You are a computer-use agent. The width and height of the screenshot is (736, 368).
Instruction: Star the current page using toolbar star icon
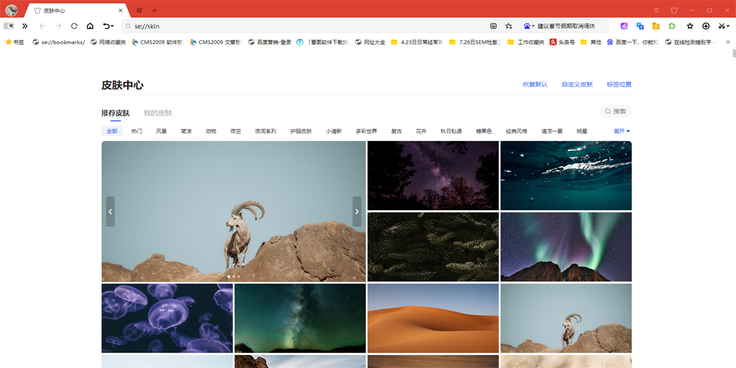tap(690, 26)
